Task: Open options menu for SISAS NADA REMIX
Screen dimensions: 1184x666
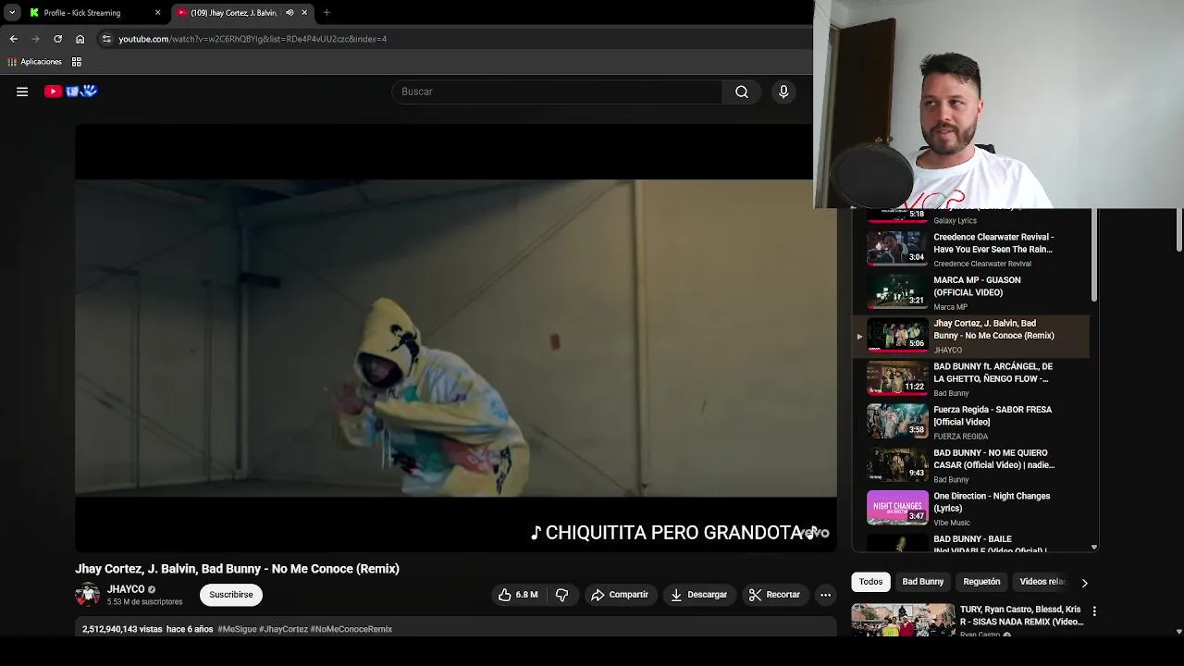Action: 1094,611
